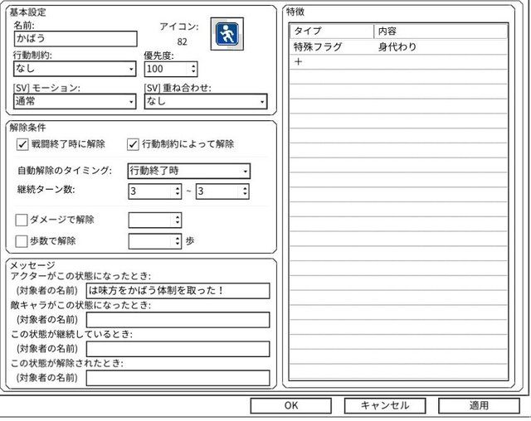Click the この状態が継続しているとき message field
The image size is (531, 421).
click(x=178, y=349)
